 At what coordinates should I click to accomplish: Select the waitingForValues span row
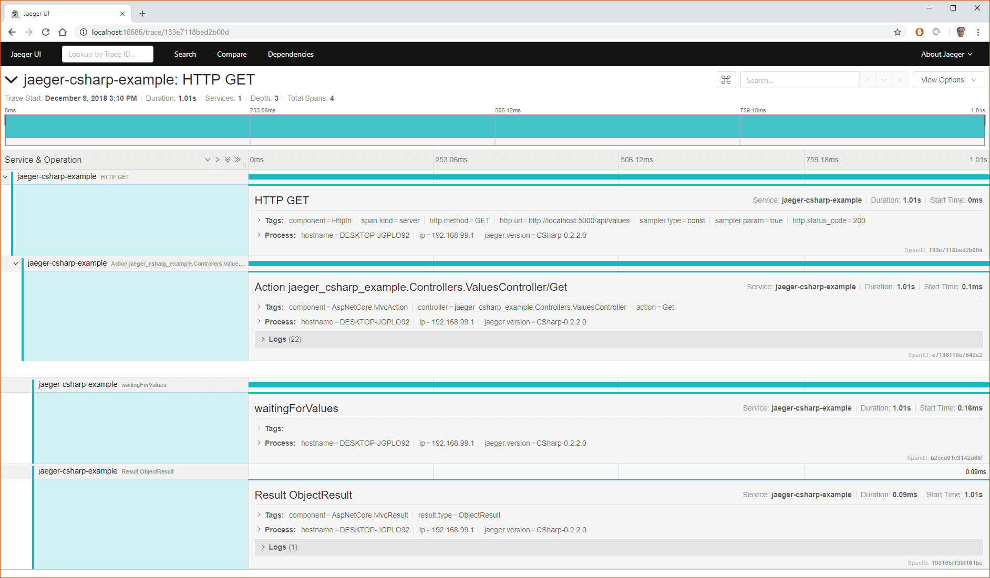tap(124, 385)
